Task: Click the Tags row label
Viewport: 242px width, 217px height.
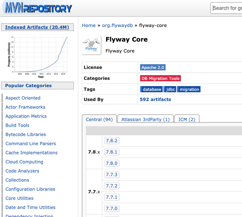Action: click(90, 89)
